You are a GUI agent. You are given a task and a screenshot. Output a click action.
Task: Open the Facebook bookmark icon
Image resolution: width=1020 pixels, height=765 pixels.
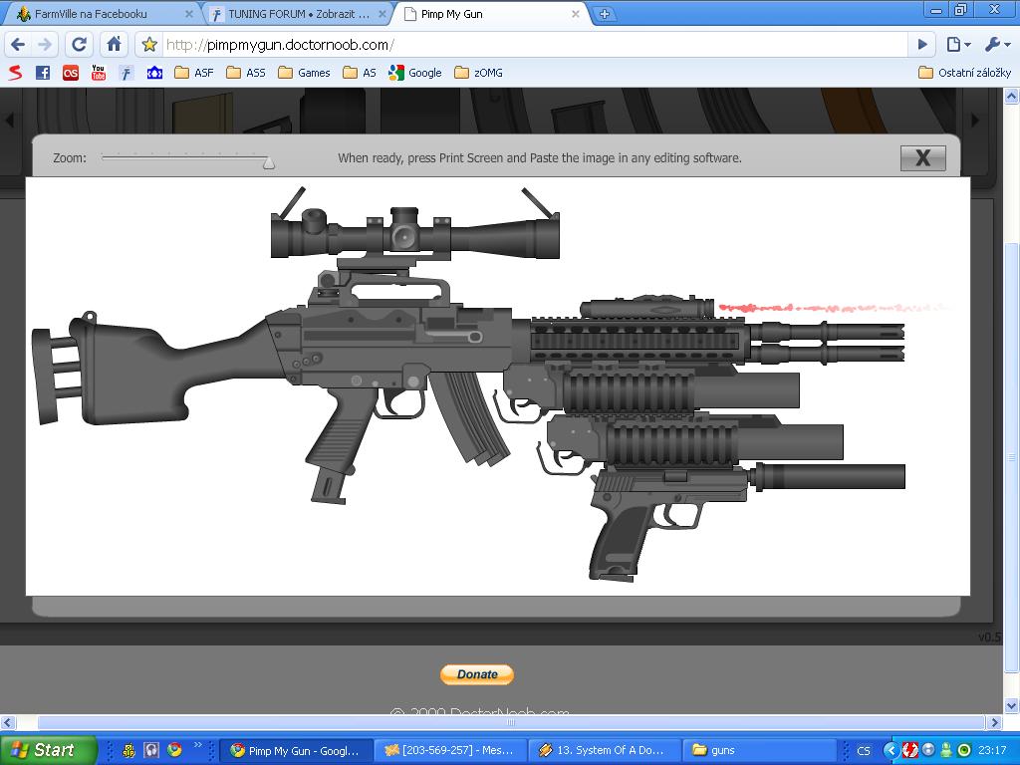[x=42, y=72]
